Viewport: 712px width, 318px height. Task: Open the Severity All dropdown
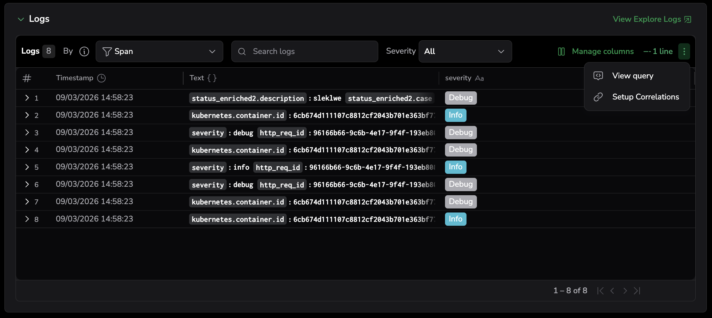tap(465, 51)
